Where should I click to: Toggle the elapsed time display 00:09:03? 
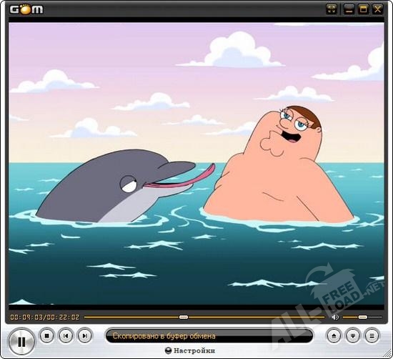pyautogui.click(x=27, y=317)
